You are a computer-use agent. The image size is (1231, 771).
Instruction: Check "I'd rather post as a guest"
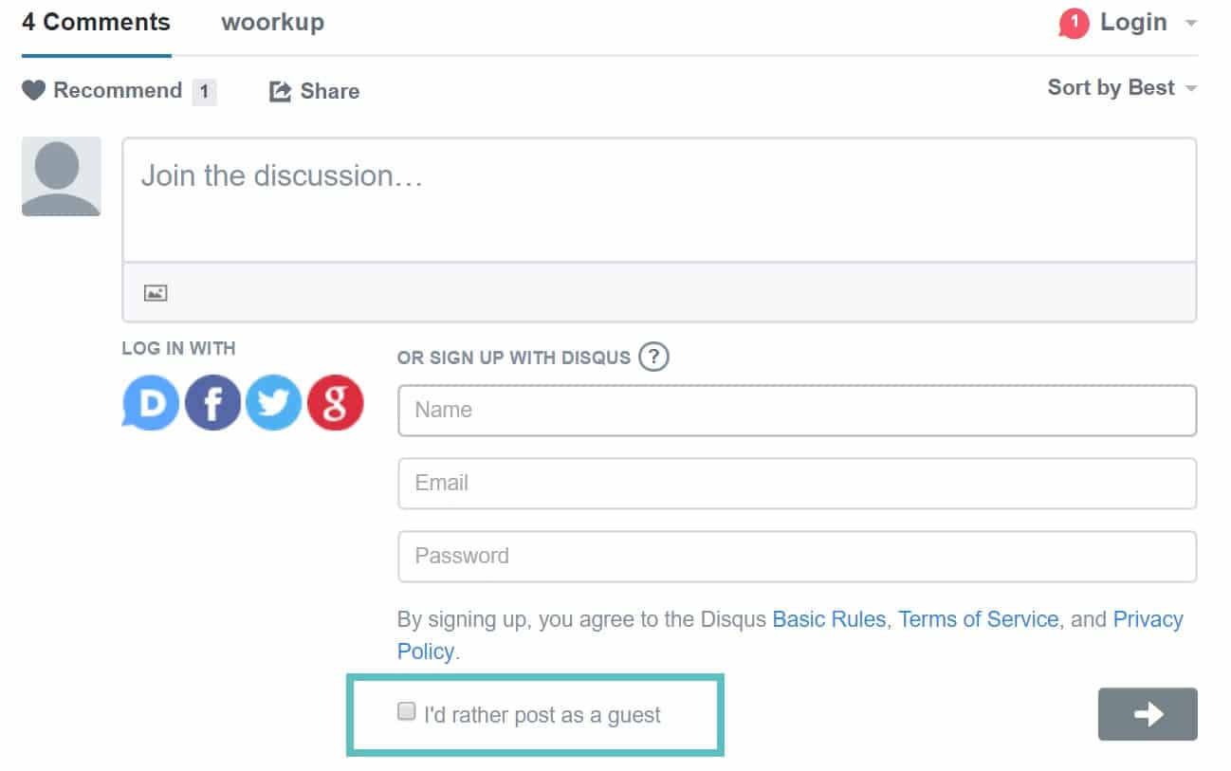click(x=408, y=708)
